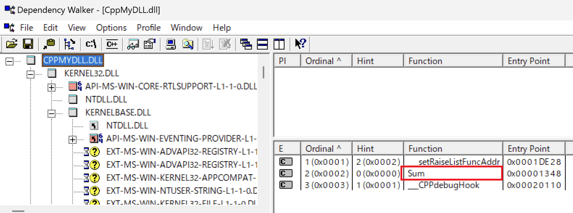
Task: Click the C export icon for __CPPdebugHook
Action: coord(286,185)
